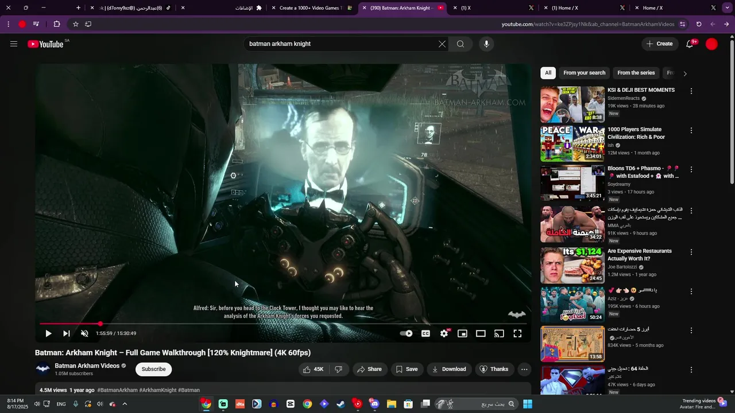
Task: Search with your voice microphone
Action: (486, 44)
